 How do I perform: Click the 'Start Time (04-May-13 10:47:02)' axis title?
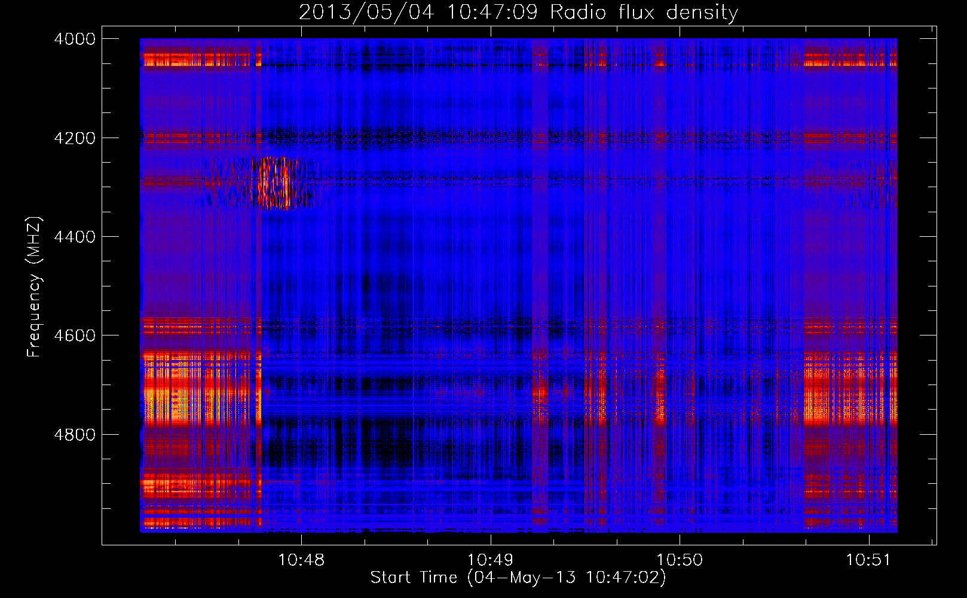518,578
